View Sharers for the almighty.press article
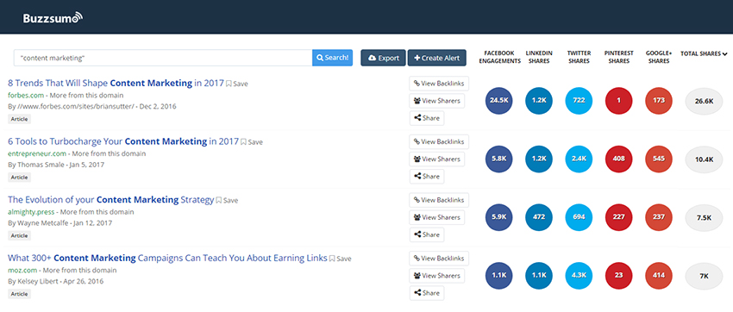 [436, 217]
